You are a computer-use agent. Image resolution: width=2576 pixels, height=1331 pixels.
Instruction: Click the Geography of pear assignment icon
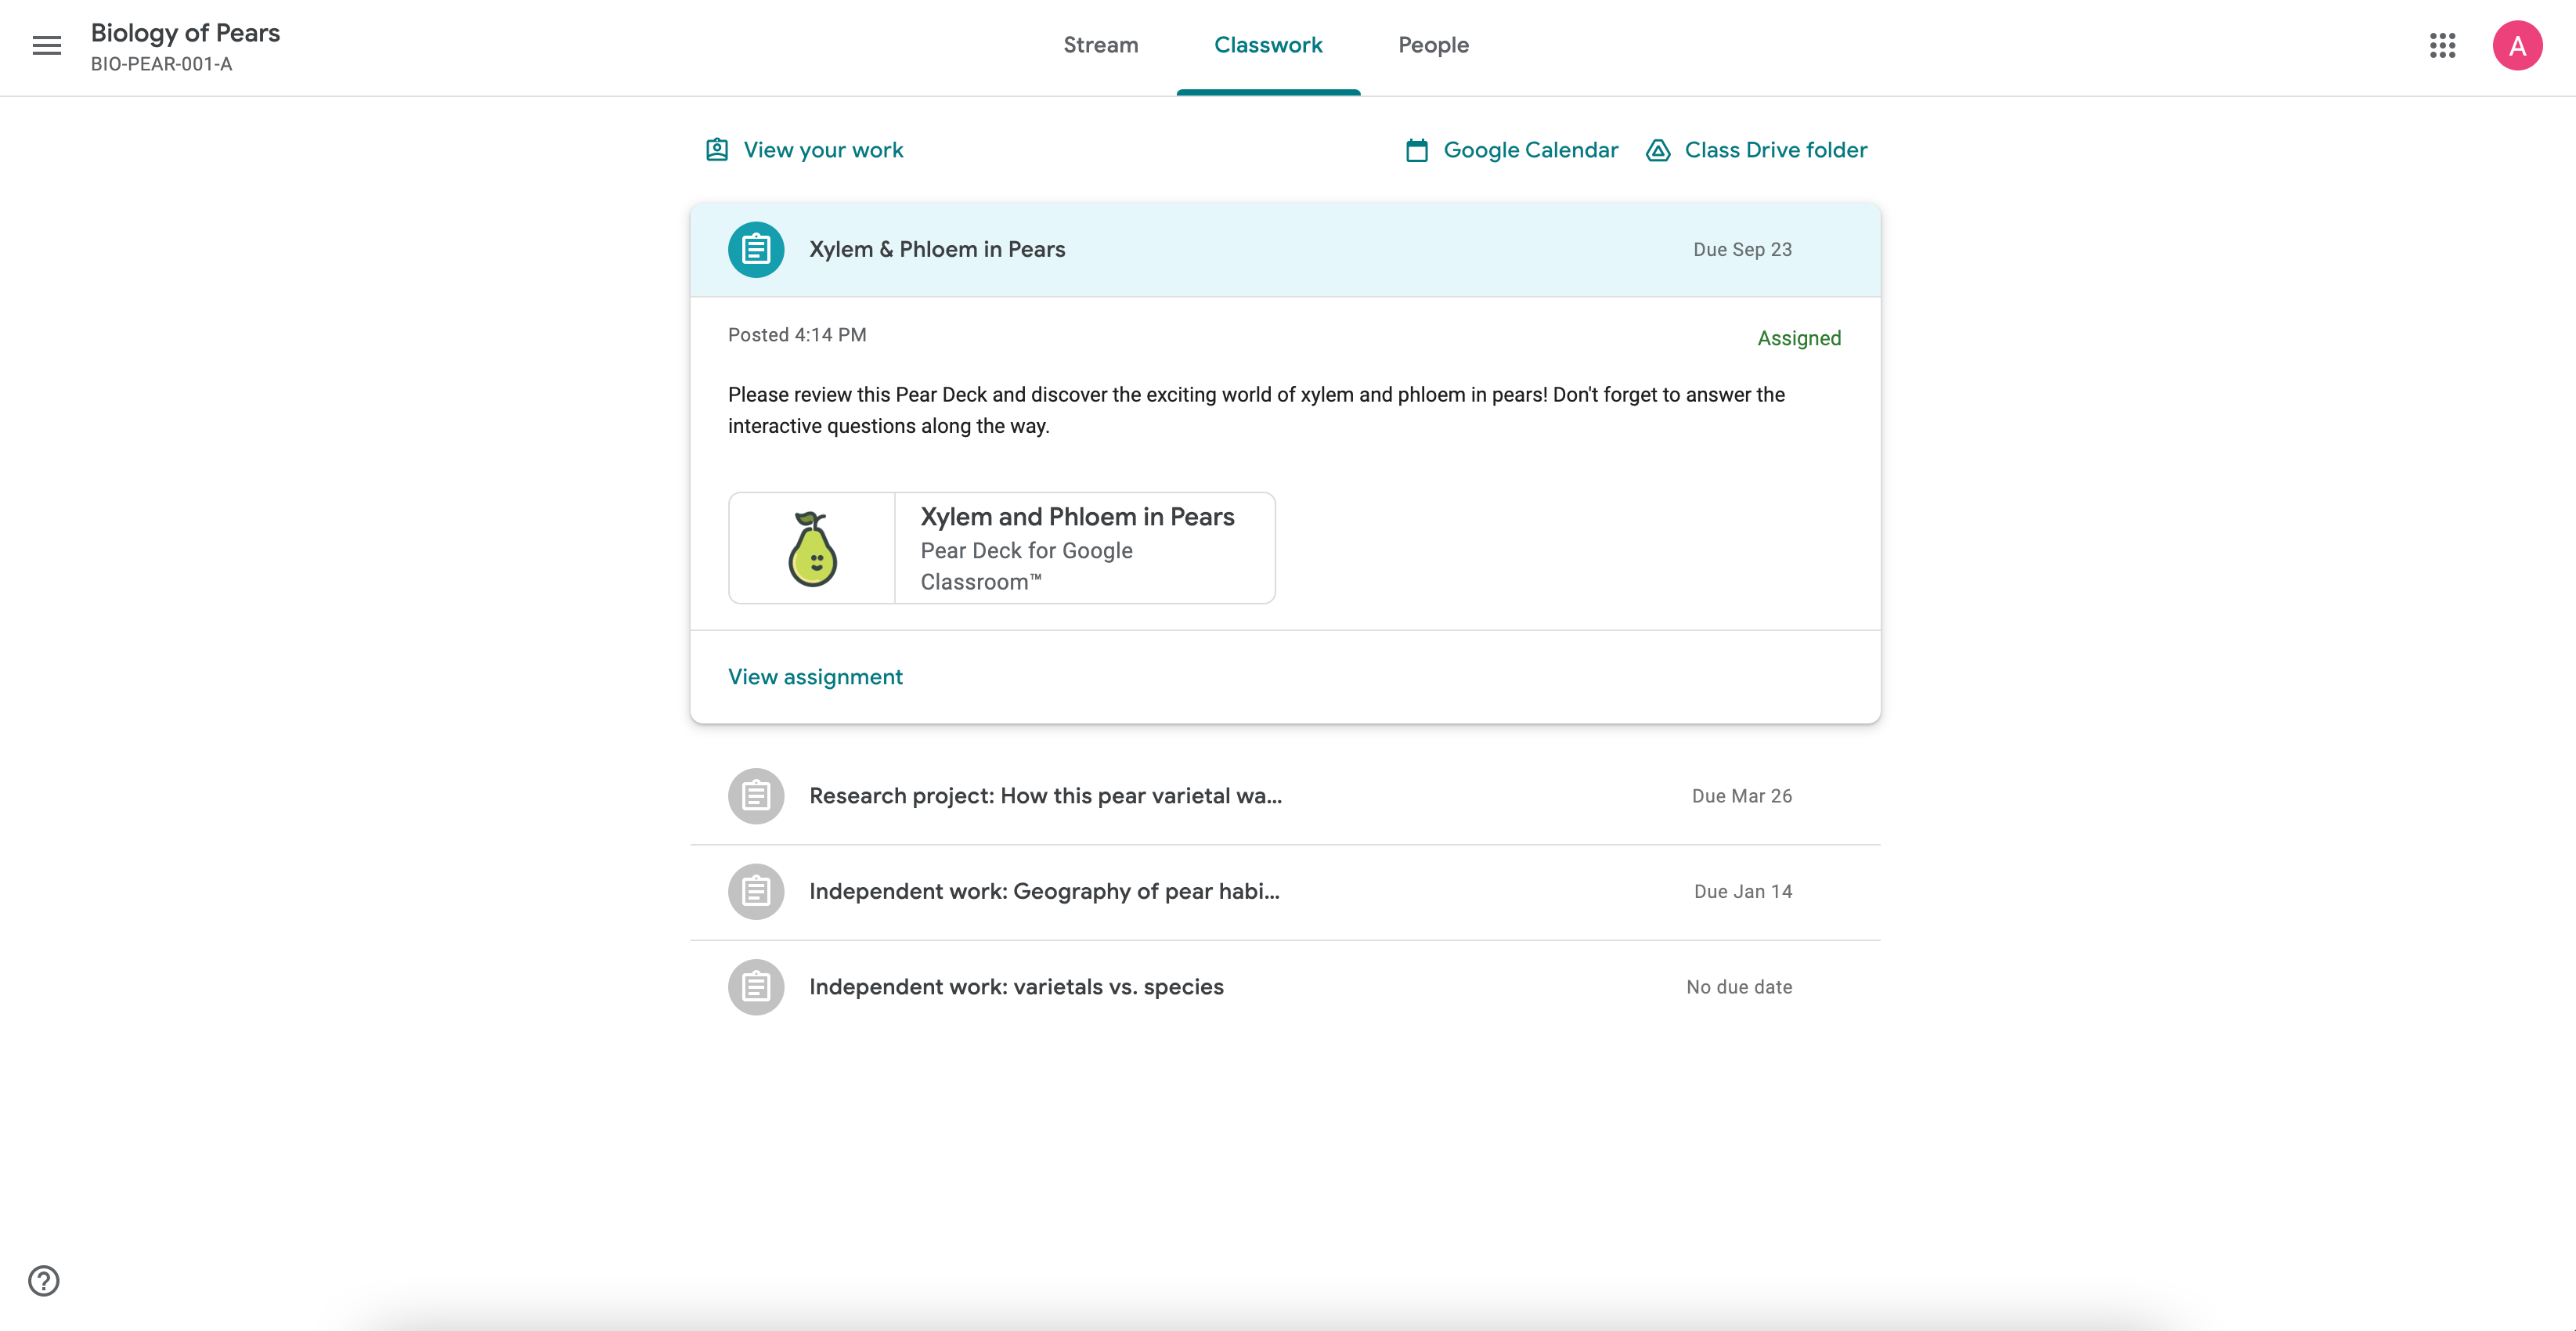coord(756,891)
